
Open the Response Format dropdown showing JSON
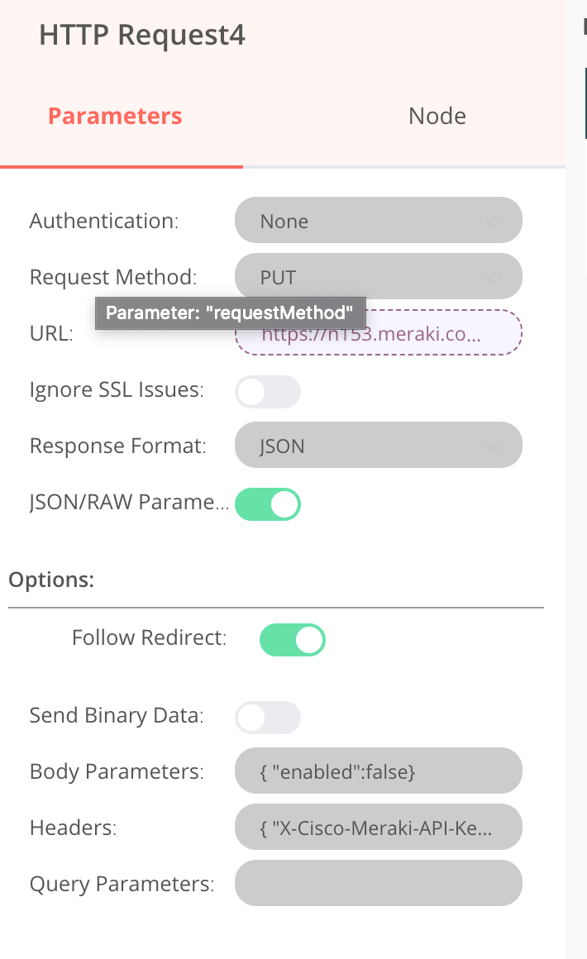click(378, 446)
